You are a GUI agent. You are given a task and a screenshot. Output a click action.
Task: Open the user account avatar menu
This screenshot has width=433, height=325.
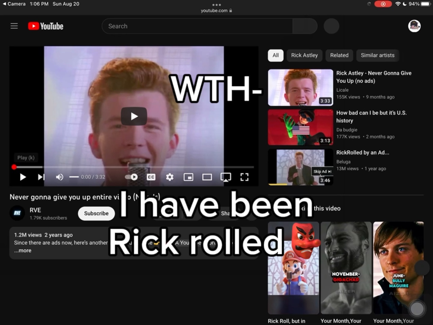414,26
